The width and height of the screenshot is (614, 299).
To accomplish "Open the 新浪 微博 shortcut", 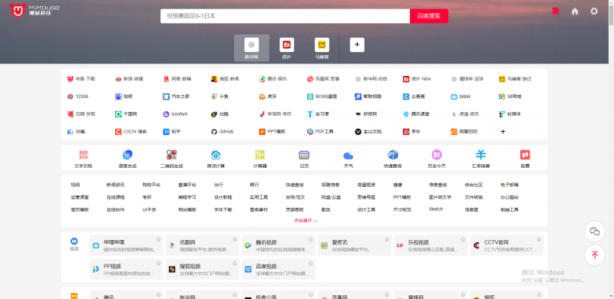I will 129,79.
